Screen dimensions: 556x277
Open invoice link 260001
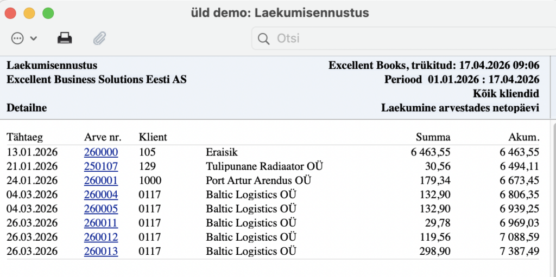[101, 181]
